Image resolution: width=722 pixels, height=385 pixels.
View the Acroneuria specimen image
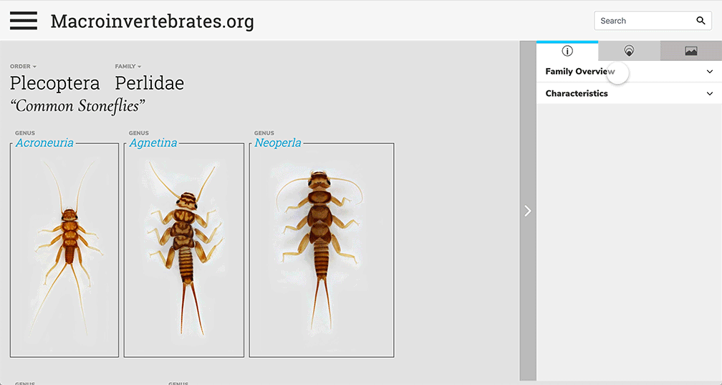point(64,250)
